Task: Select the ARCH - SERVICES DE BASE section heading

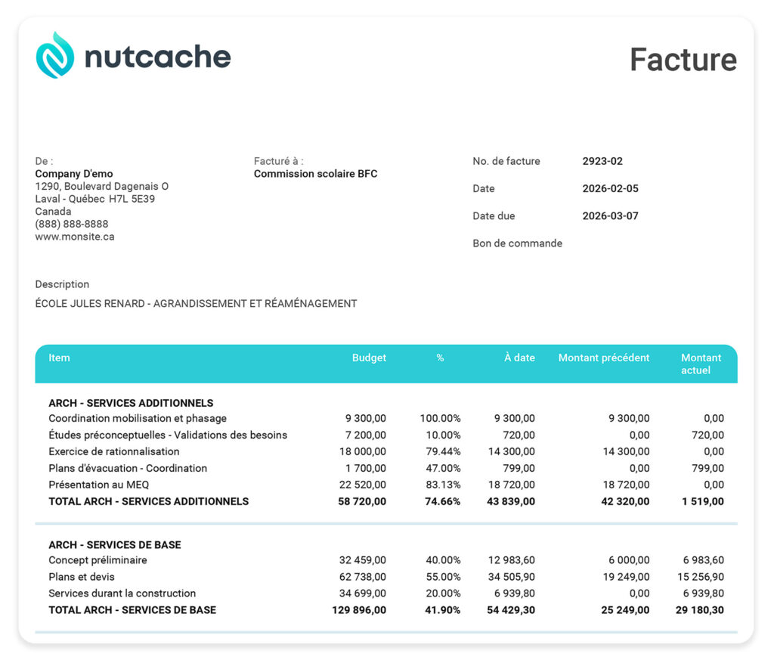Action: pyautogui.click(x=114, y=544)
